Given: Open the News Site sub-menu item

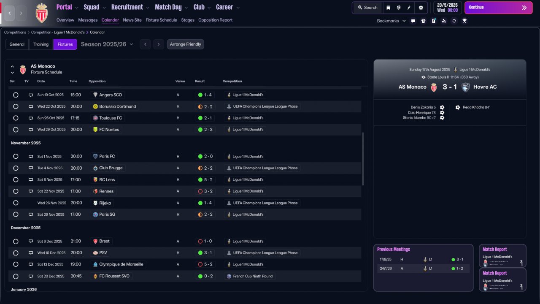Looking at the screenshot, I should click(x=132, y=20).
